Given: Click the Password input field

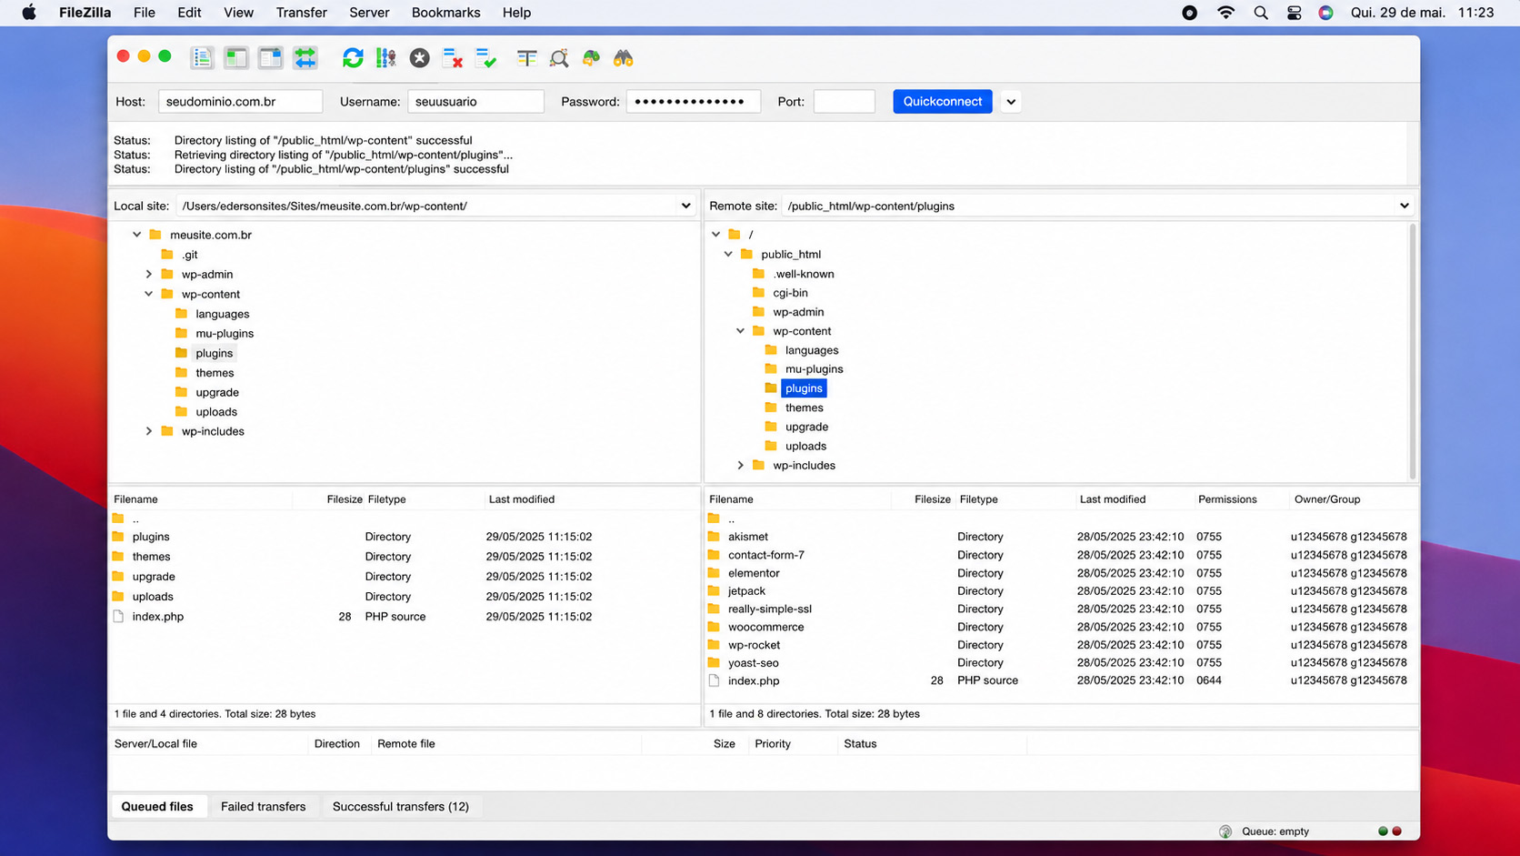Looking at the screenshot, I should tap(693, 102).
